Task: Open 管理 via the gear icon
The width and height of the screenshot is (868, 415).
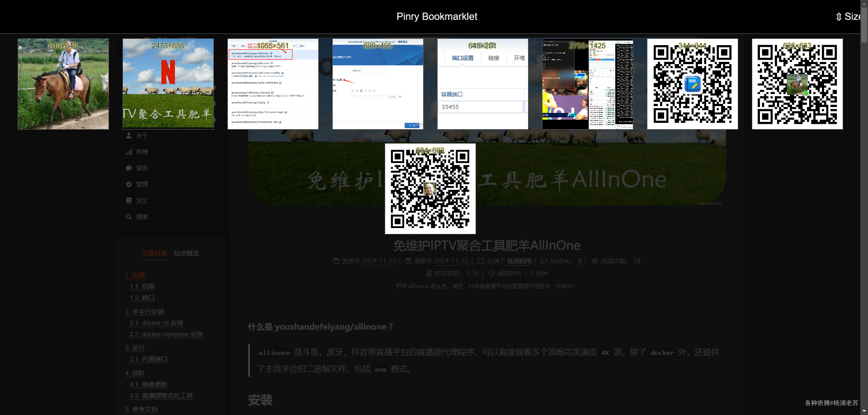Action: point(129,184)
